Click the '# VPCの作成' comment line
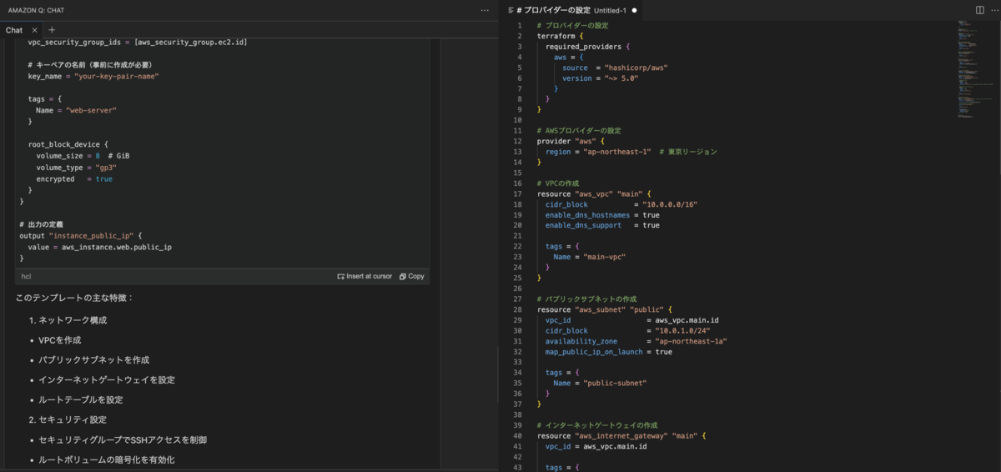The height and width of the screenshot is (472, 1001). pos(556,183)
